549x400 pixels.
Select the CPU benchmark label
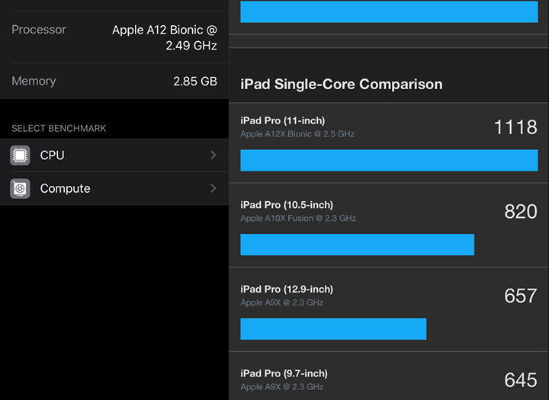pyautogui.click(x=52, y=155)
